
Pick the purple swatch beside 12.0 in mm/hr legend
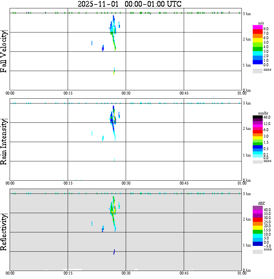[258, 123]
